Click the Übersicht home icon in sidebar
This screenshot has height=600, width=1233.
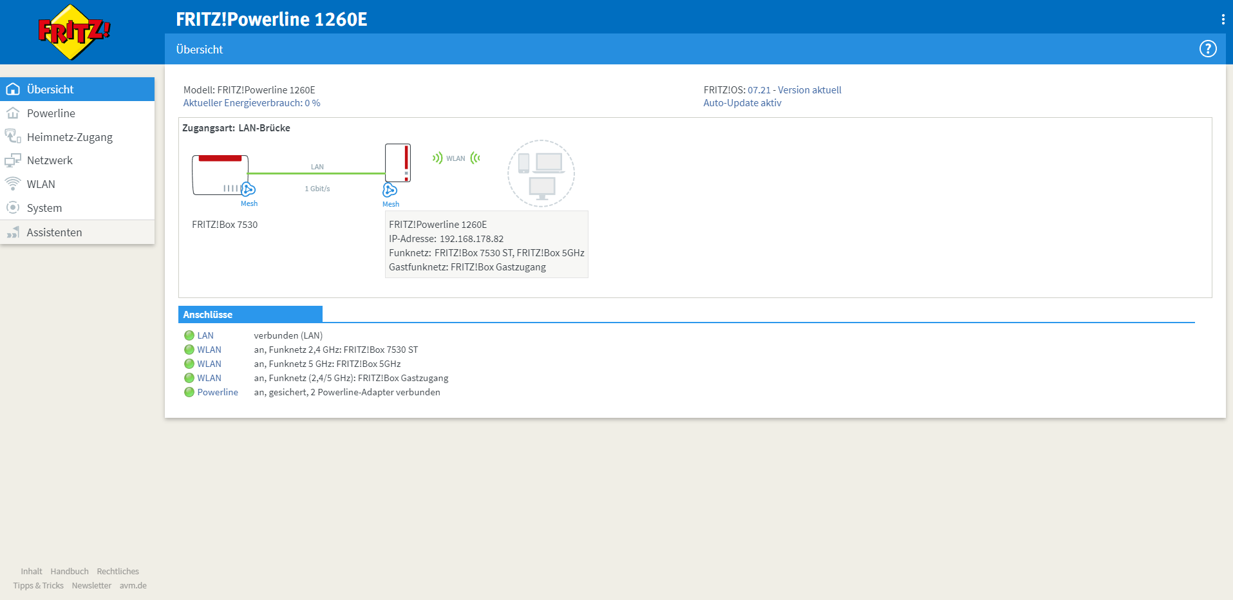click(x=13, y=89)
